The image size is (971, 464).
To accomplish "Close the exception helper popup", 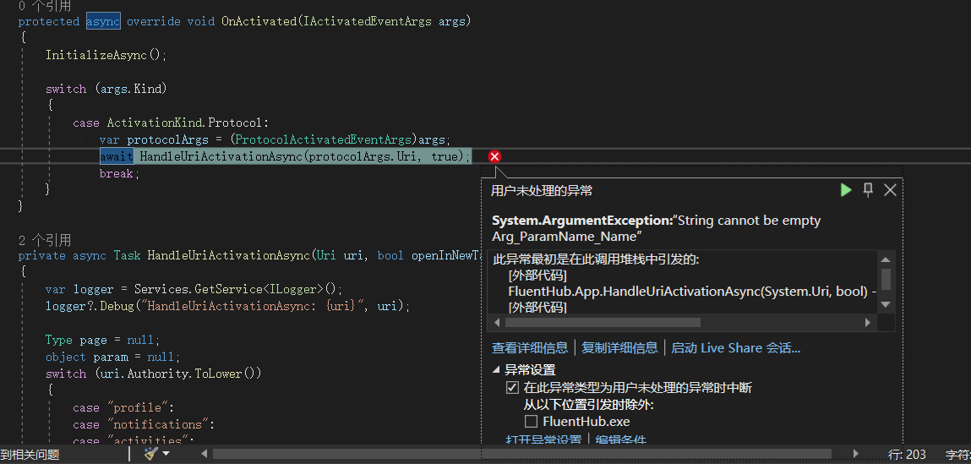I will coord(890,190).
